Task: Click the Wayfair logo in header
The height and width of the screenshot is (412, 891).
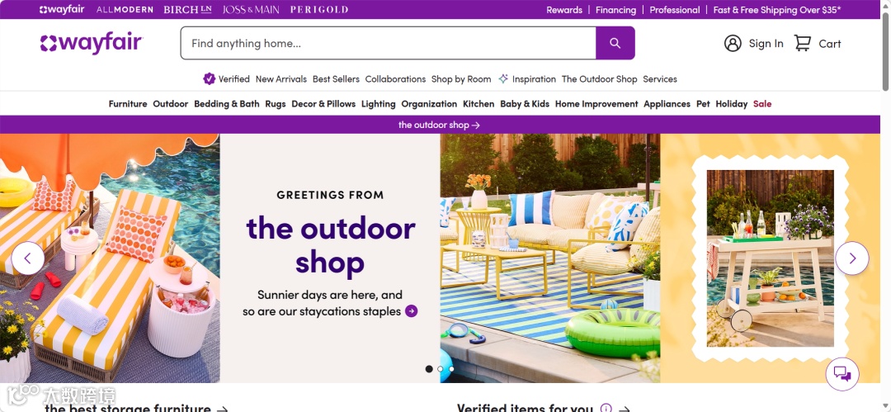Action: (x=92, y=43)
